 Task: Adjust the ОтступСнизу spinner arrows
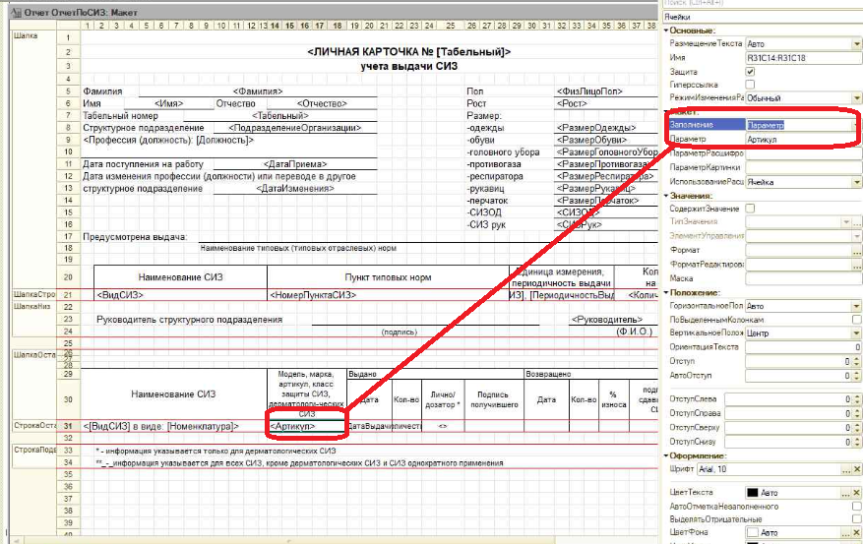pyautogui.click(x=856, y=442)
